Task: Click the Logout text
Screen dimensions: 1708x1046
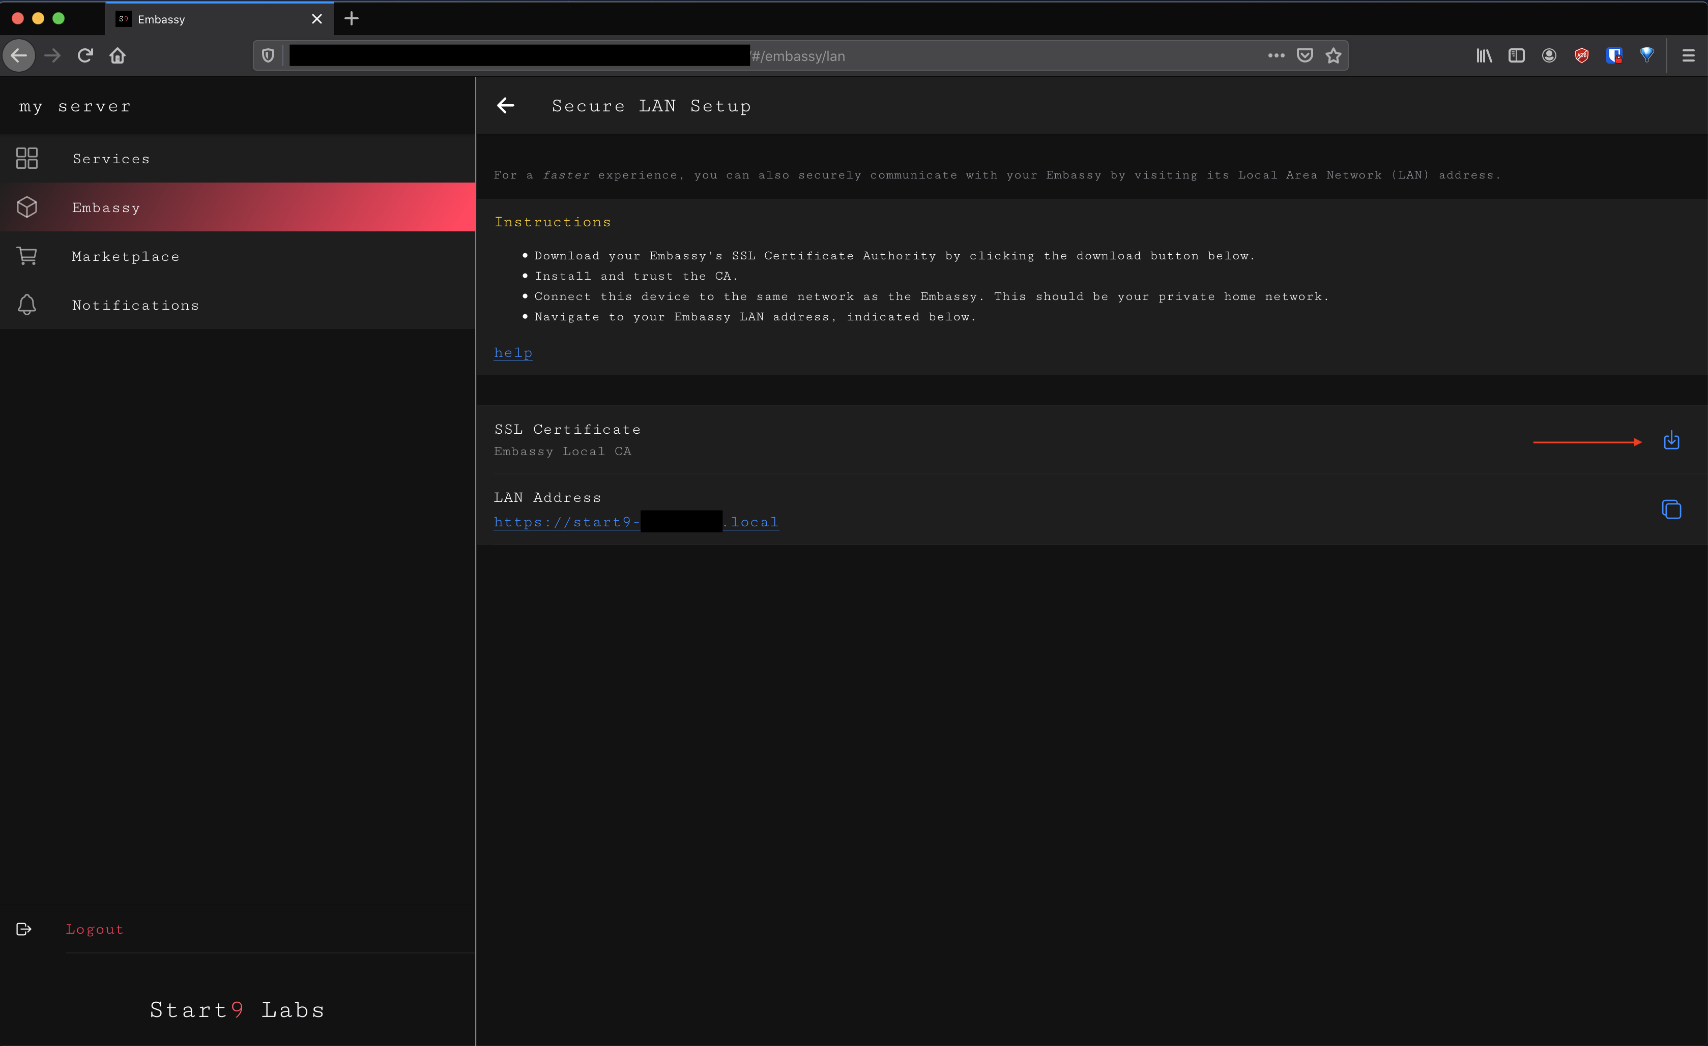Action: [94, 929]
